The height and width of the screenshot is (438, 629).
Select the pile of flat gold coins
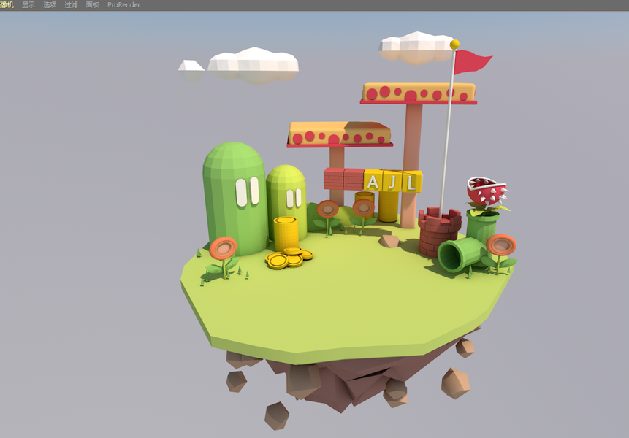(x=289, y=258)
